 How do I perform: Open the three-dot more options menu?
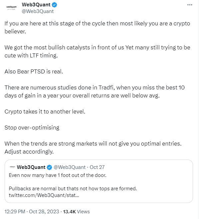click(x=190, y=5)
